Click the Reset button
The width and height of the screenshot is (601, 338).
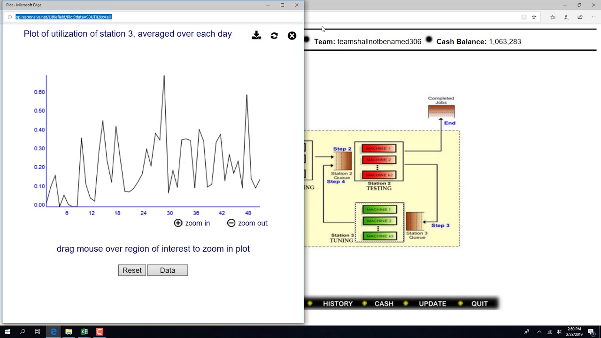tap(132, 270)
